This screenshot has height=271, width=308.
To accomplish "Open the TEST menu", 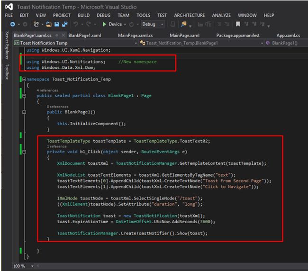I will [x=162, y=15].
